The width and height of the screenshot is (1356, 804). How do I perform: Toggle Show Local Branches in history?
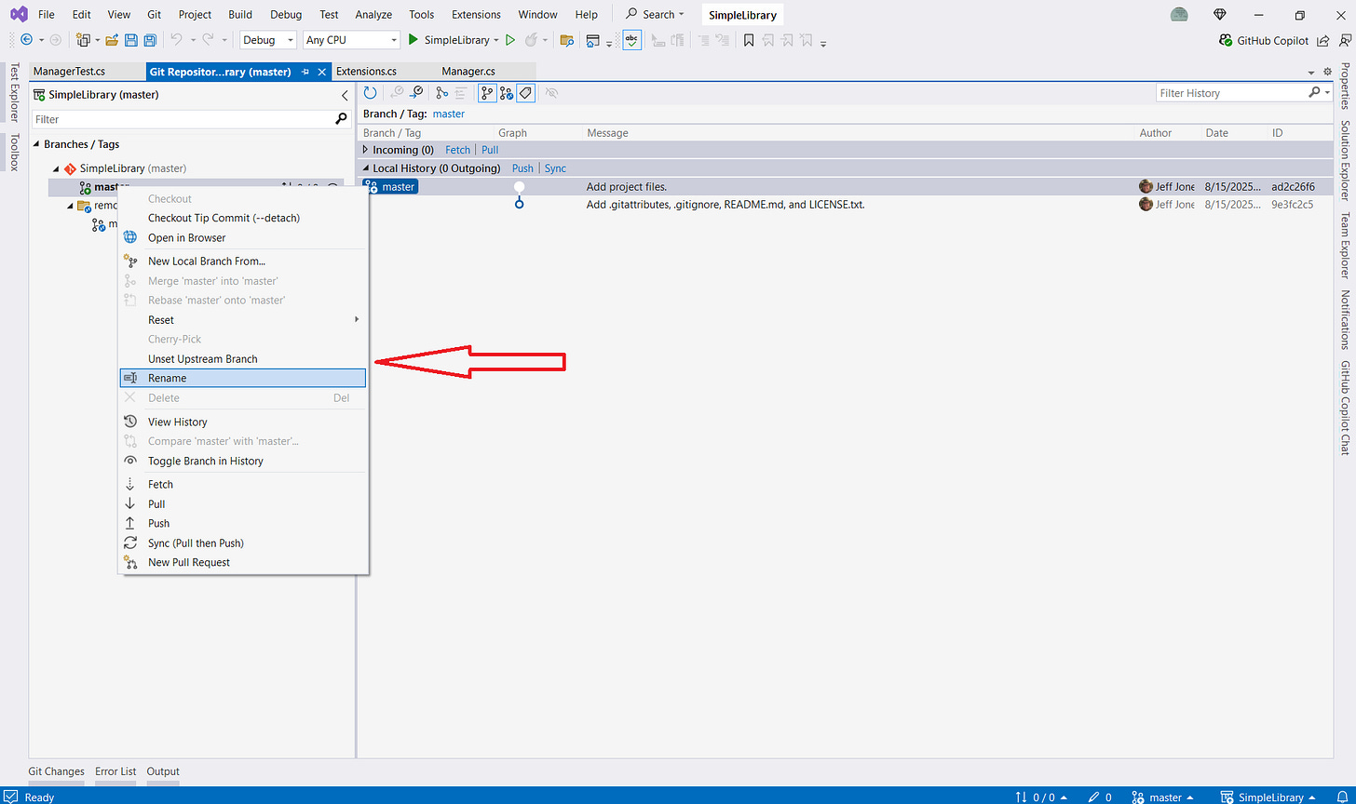pyautogui.click(x=487, y=93)
